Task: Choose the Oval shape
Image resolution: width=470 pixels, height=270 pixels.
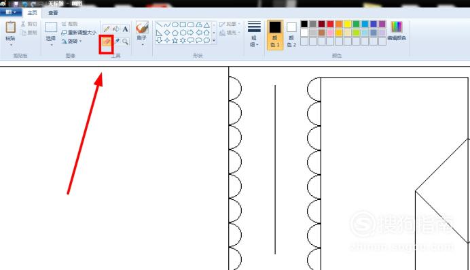Action: (175, 24)
